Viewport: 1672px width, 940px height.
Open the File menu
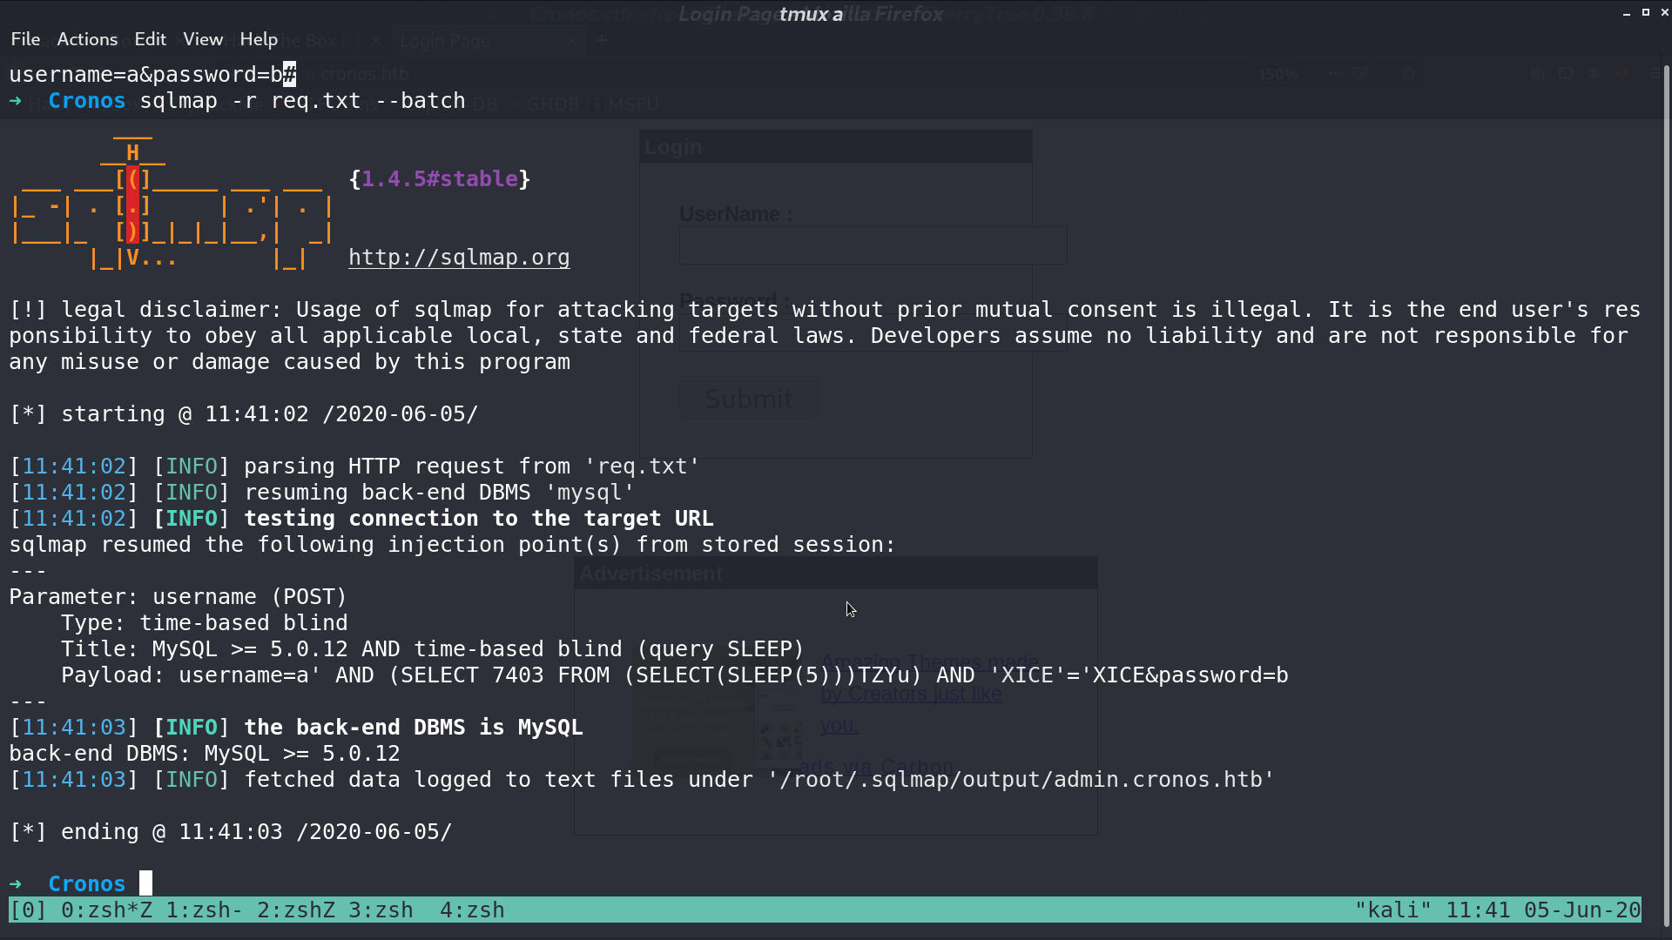pos(25,39)
